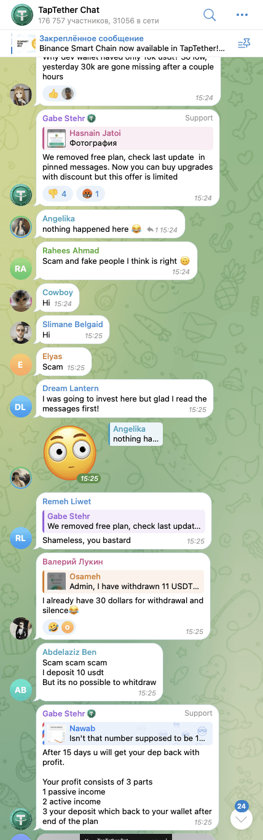Viewport: 263px width, 840px height.
Task: Click Dream Lantern's DL avatar
Action: click(x=20, y=406)
